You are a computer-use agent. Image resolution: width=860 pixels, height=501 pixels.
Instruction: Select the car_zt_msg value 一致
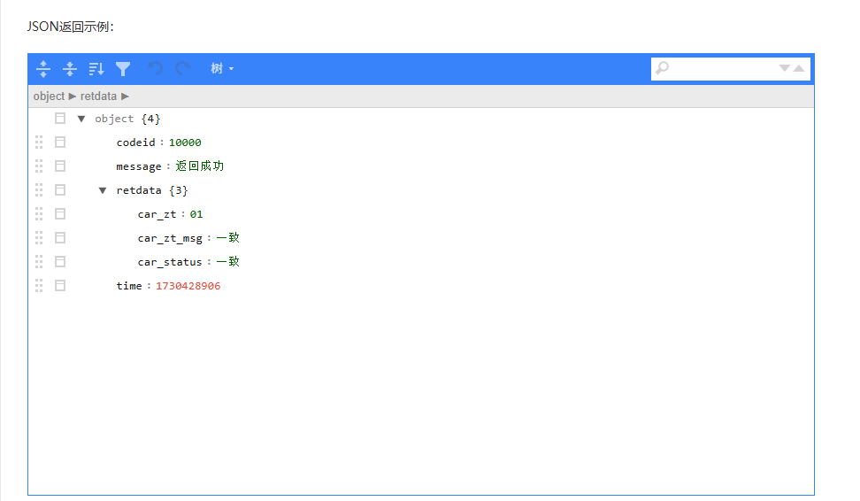click(x=227, y=237)
